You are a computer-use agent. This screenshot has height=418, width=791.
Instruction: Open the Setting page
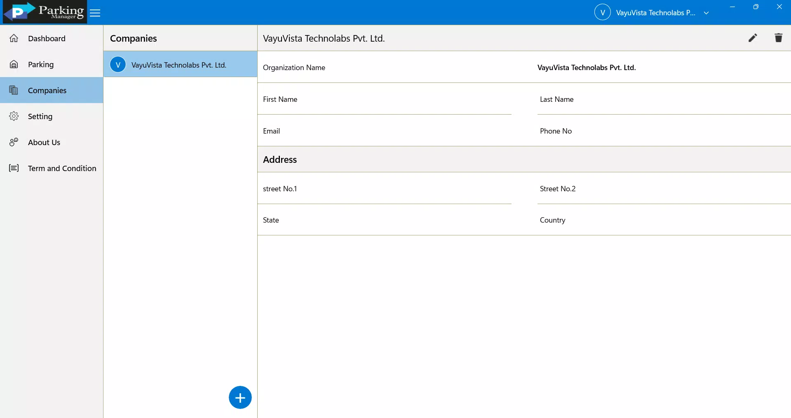(52, 116)
